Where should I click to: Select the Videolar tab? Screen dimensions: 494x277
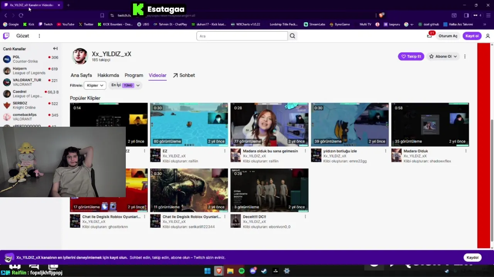click(157, 75)
